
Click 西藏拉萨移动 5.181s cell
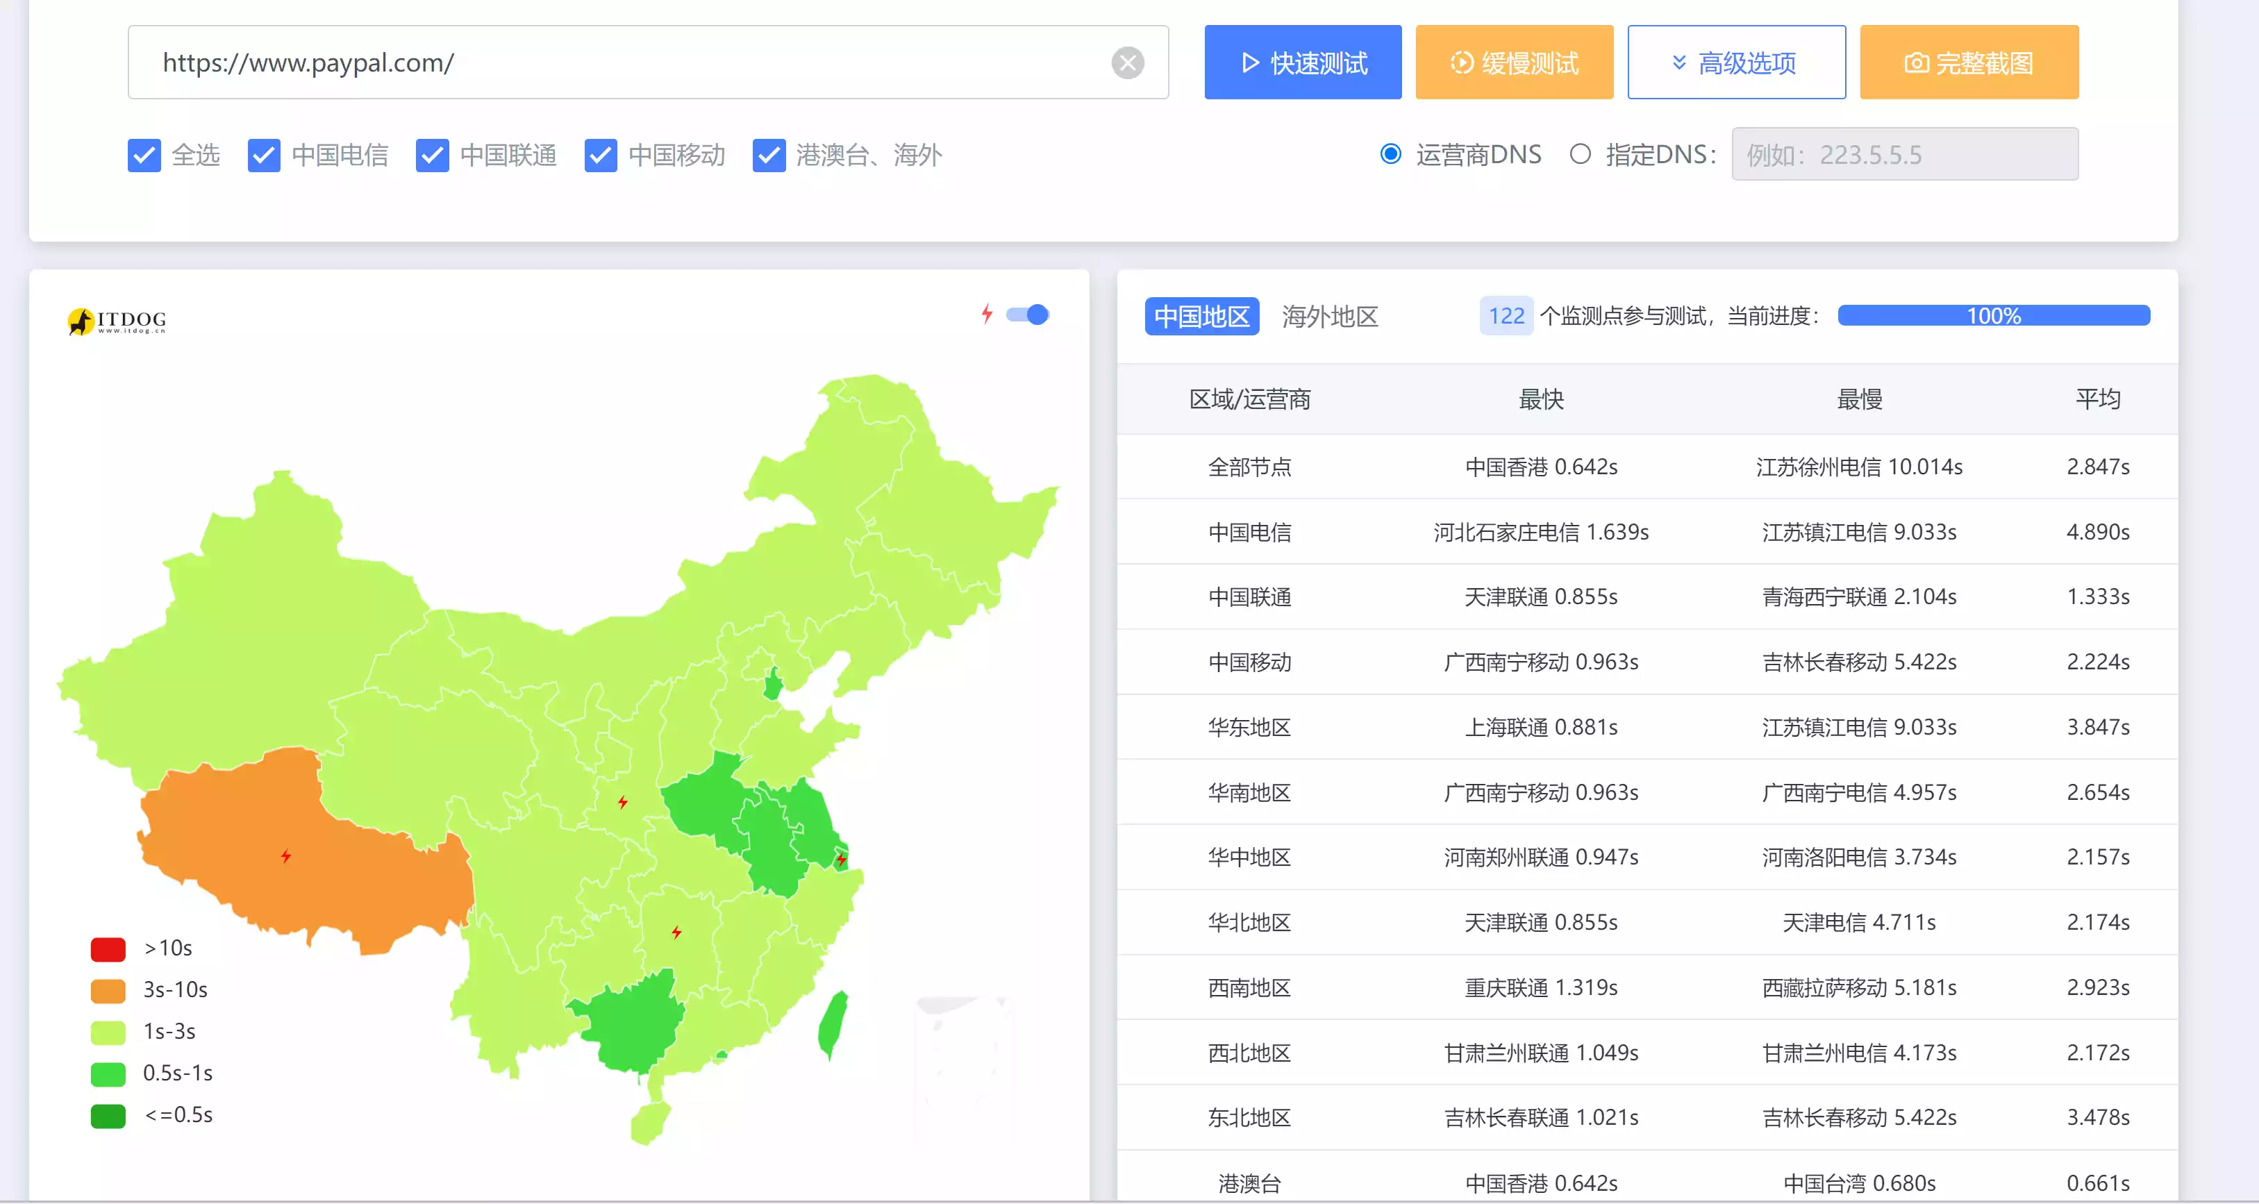pyautogui.click(x=1859, y=987)
